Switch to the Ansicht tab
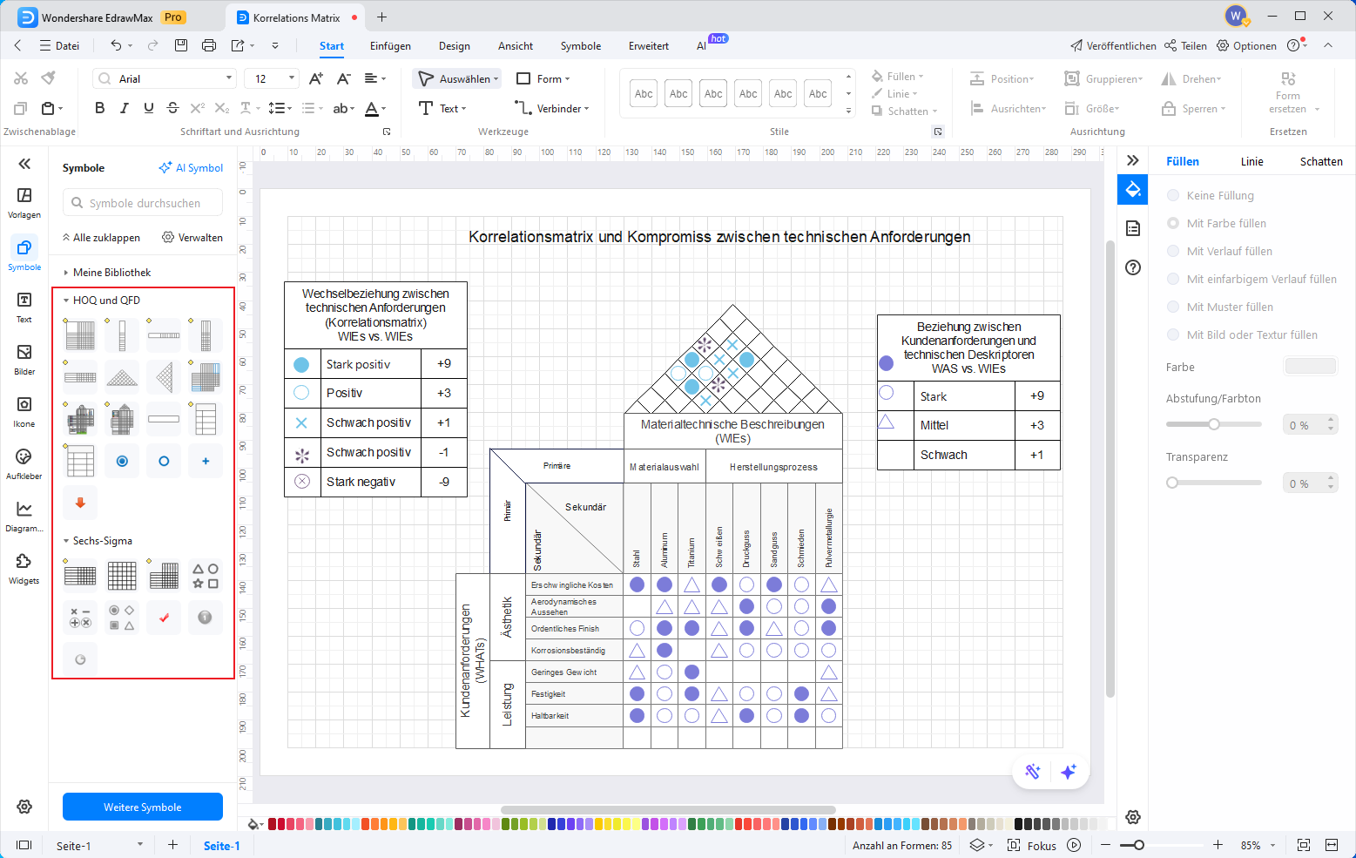The width and height of the screenshot is (1356, 858). click(516, 45)
